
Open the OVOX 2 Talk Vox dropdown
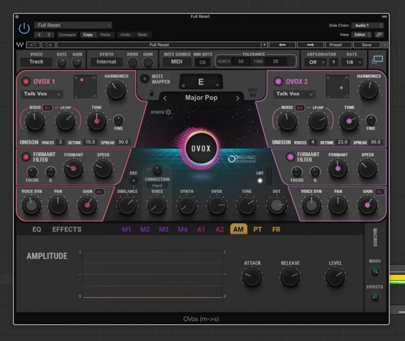pyautogui.click(x=294, y=94)
